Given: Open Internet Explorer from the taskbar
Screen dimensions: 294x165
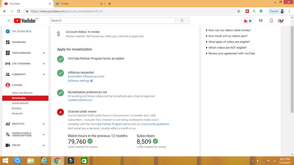Looking at the screenshot, I should click(x=44, y=161).
